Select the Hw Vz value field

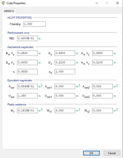tap(102, 63)
